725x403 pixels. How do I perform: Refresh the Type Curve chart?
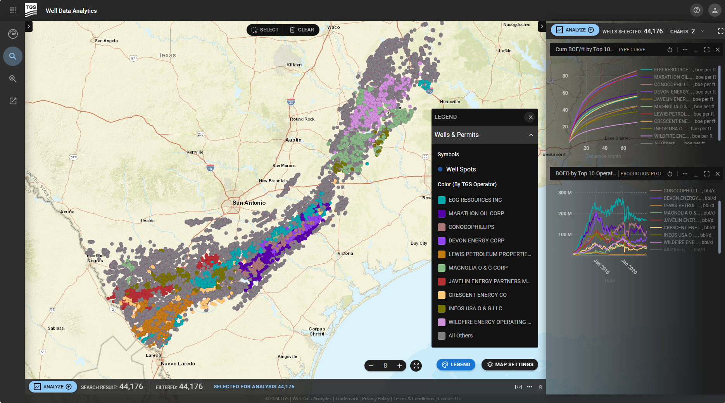click(670, 50)
